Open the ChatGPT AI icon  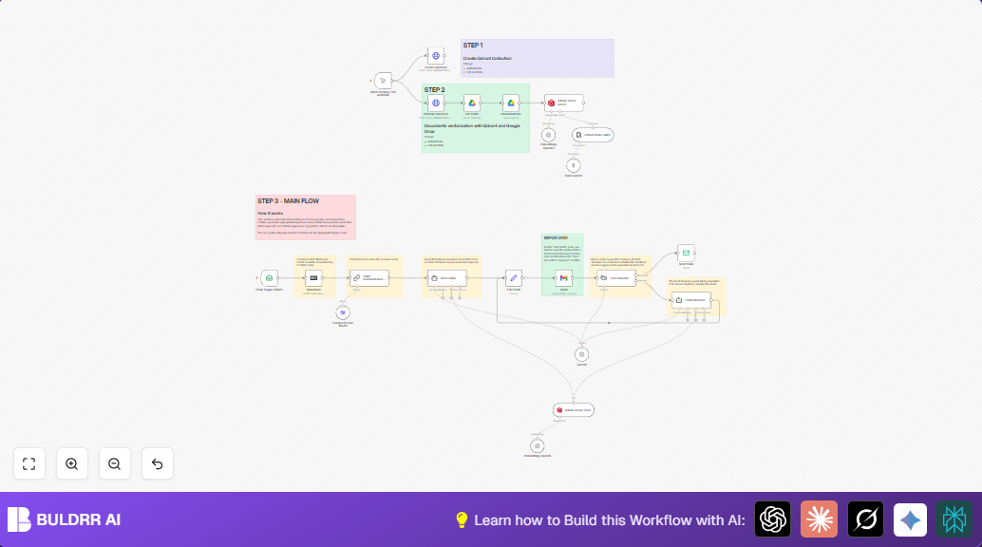(772, 519)
